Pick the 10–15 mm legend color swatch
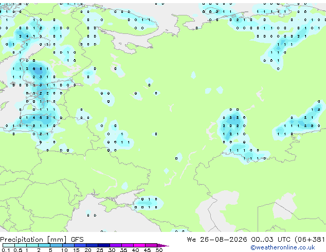This screenshot has height=252, width=326. 68,245
